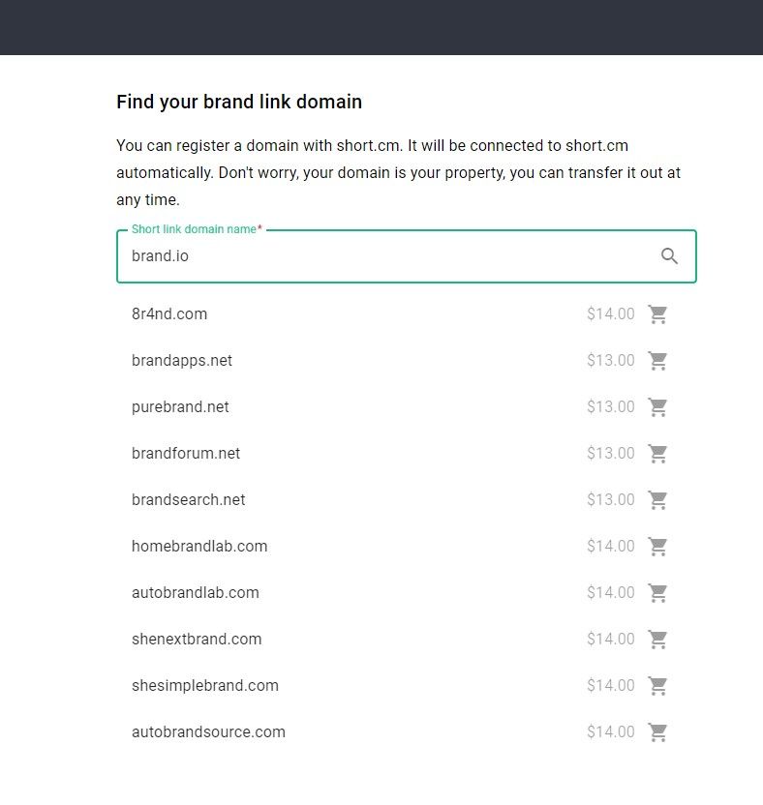Select the autobrandsource.com domain name
The height and width of the screenshot is (805, 763).
click(207, 731)
